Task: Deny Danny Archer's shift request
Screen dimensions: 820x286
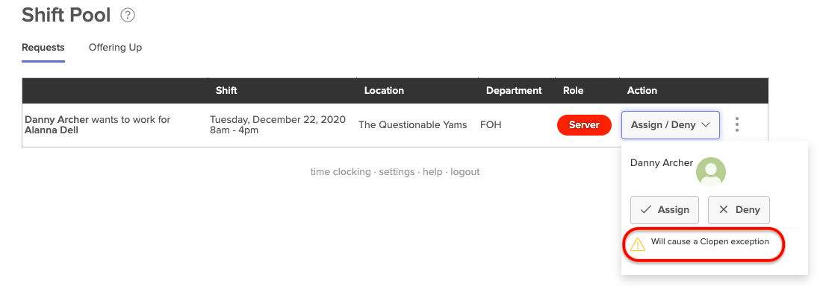Action: click(x=739, y=210)
